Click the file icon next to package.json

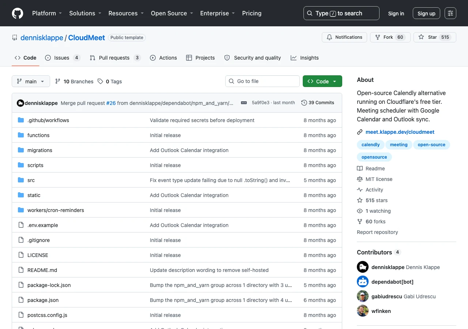tap(21, 300)
